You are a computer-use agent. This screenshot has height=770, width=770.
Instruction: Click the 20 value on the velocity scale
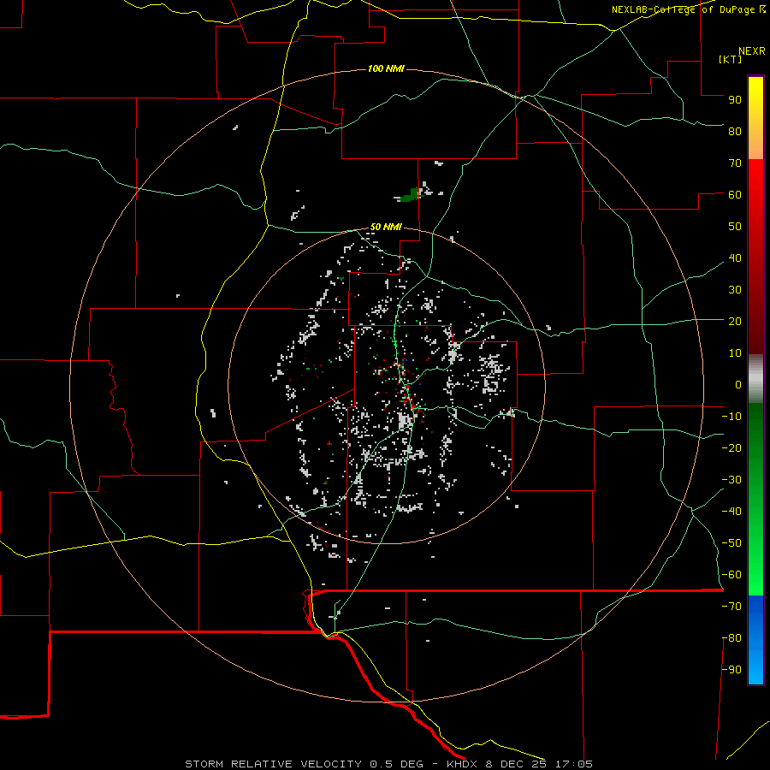(735, 321)
